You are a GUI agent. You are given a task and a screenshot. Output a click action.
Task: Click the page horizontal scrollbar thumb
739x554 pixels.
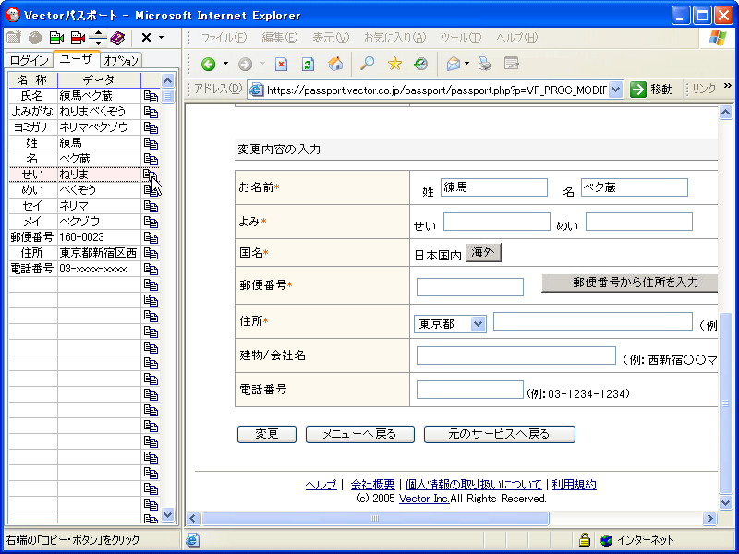click(x=375, y=519)
